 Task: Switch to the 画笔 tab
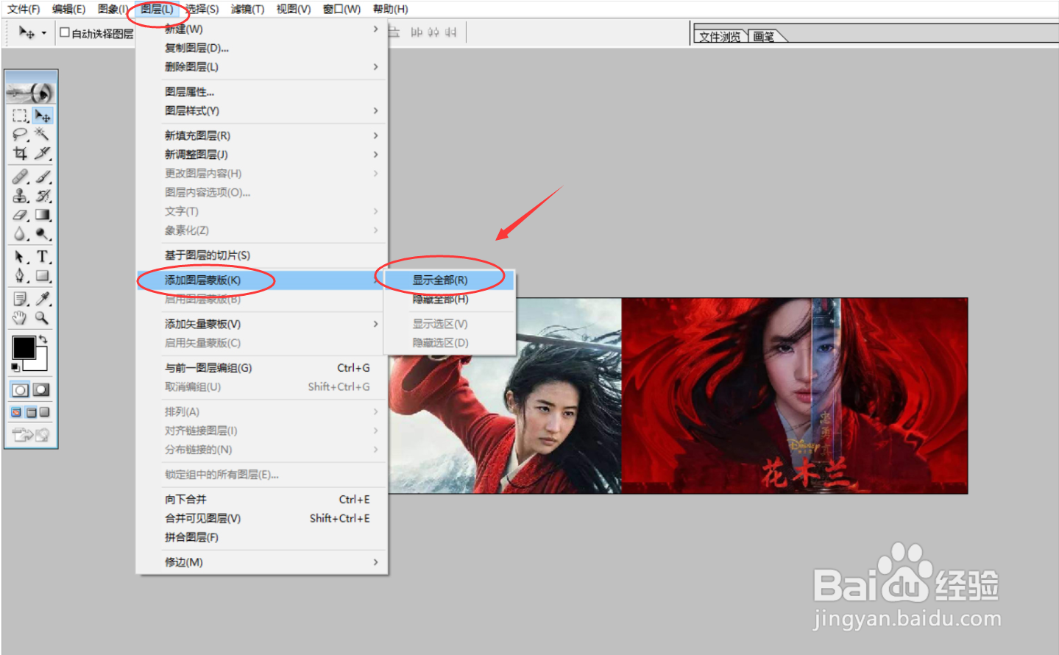point(765,36)
